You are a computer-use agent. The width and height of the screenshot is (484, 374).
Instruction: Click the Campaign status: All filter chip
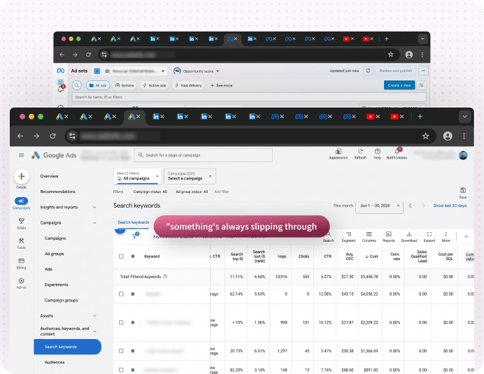click(150, 192)
